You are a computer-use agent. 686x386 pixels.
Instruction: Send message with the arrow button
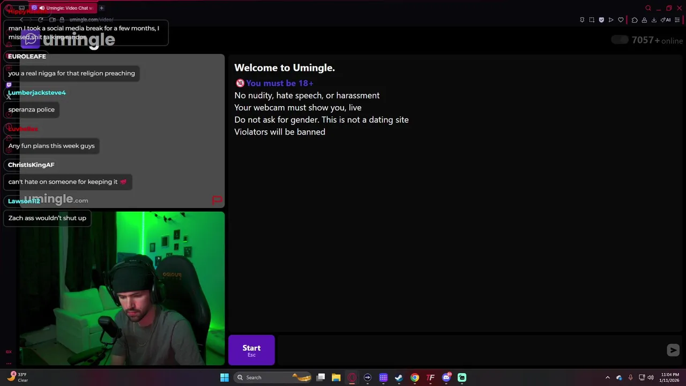coord(673,350)
